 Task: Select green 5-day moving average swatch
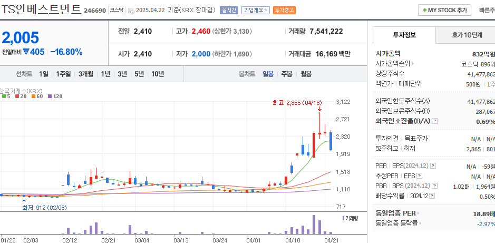[x=4, y=96]
